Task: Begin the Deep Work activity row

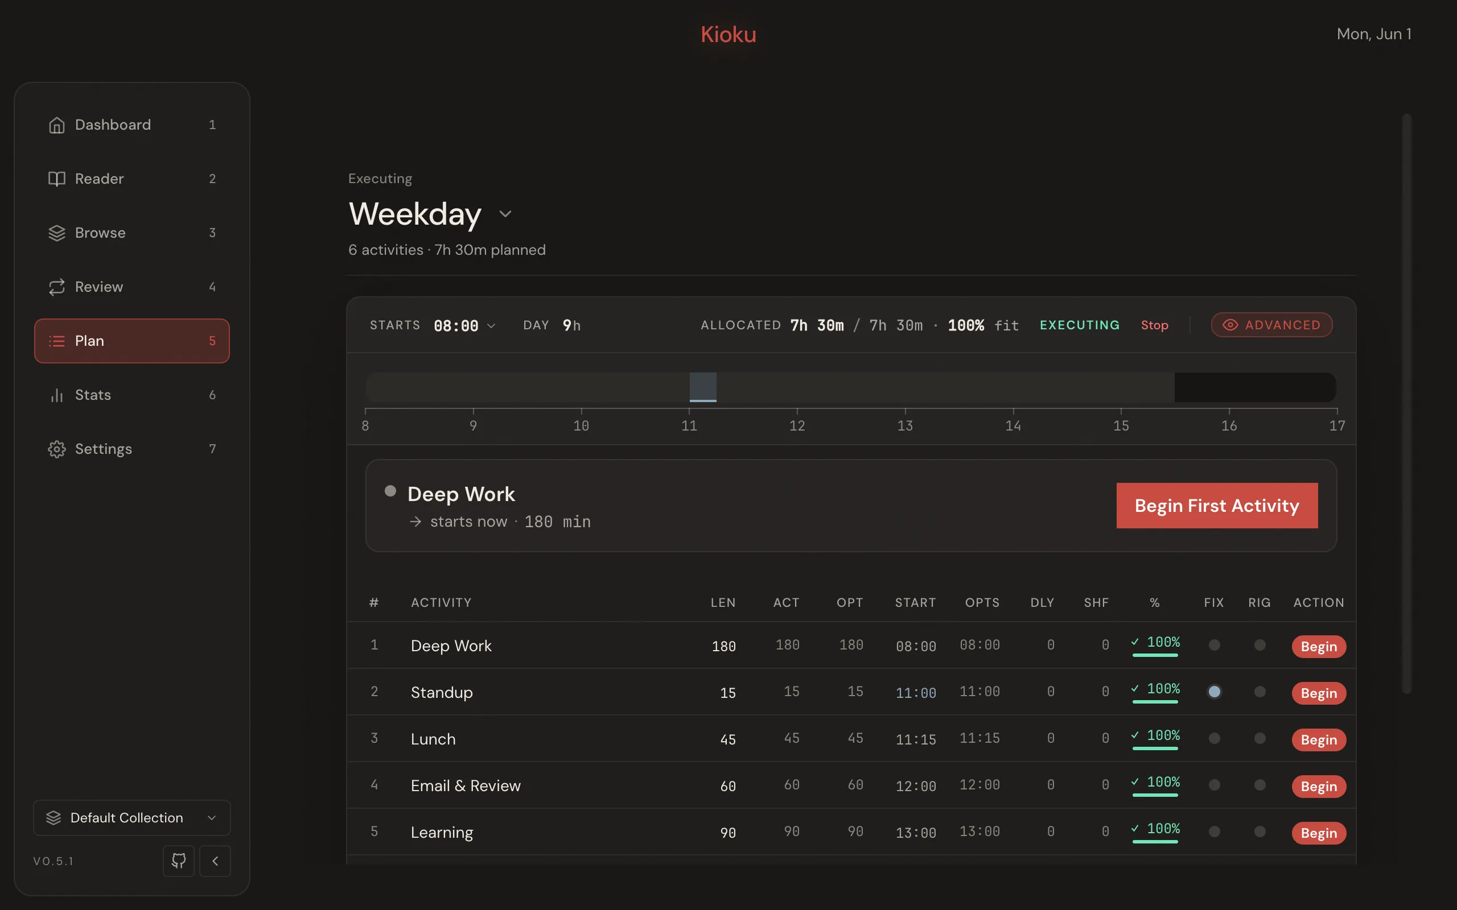Action: [x=1319, y=647]
